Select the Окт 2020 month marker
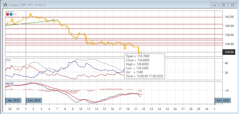239x114 pixels. [x=223, y=100]
